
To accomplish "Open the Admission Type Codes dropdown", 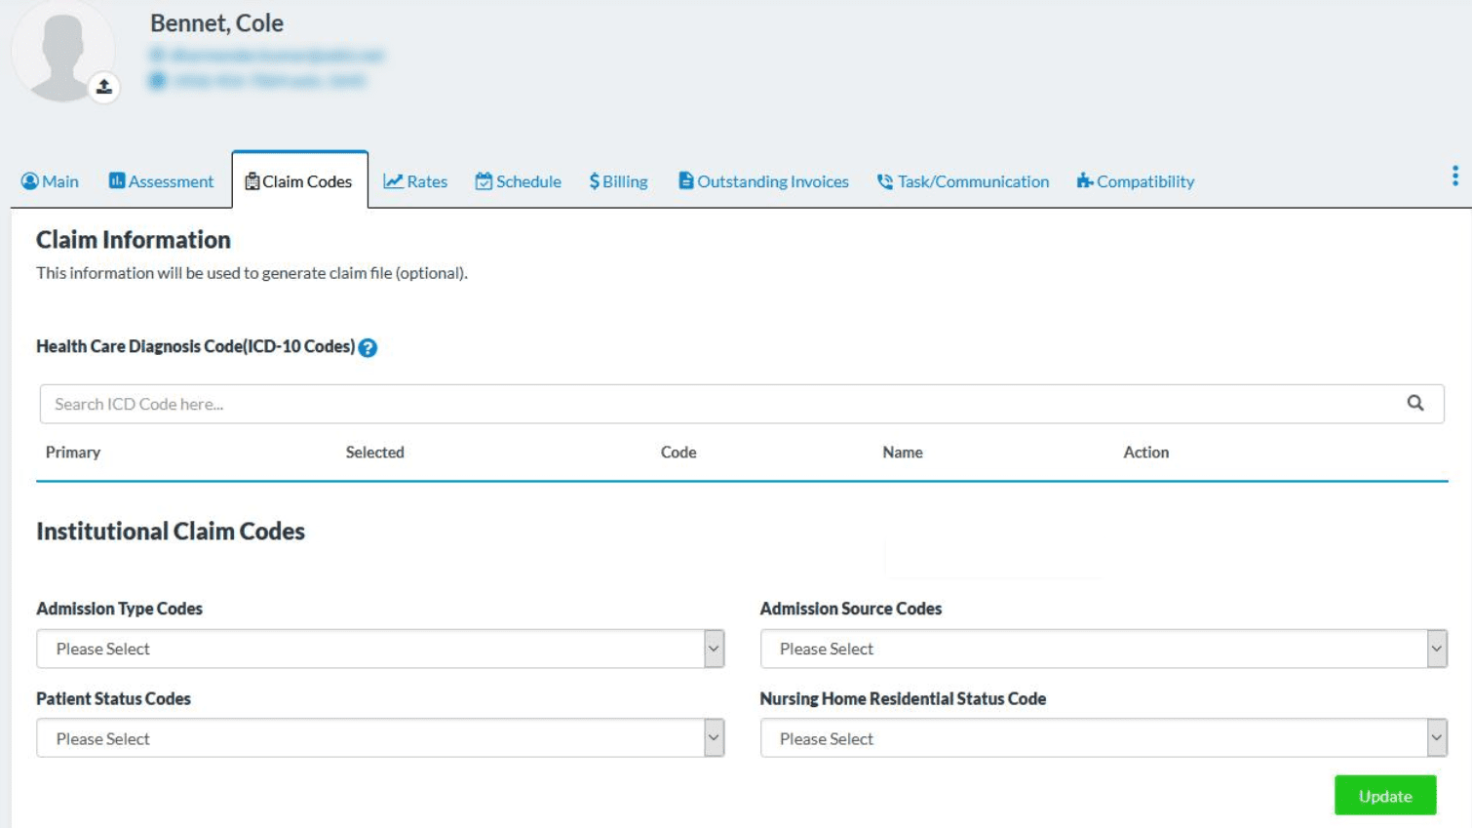I will [380, 648].
